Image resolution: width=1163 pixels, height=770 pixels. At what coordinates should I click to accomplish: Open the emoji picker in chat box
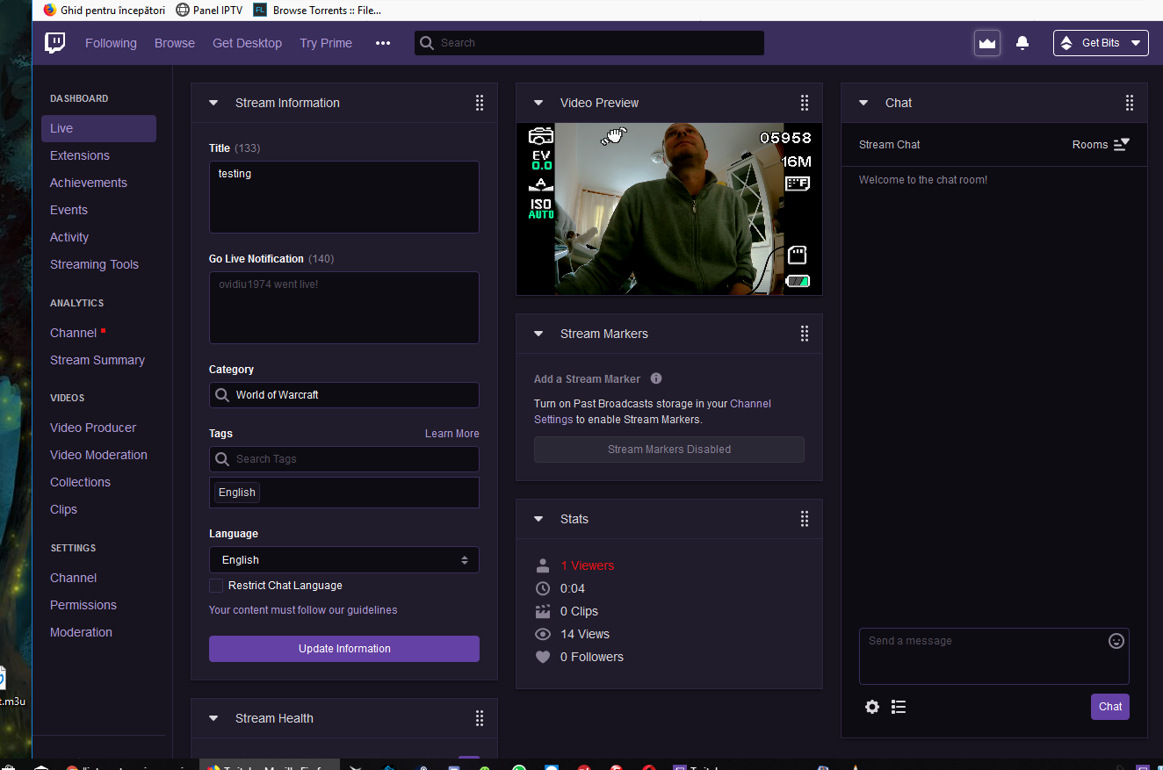tap(1116, 641)
